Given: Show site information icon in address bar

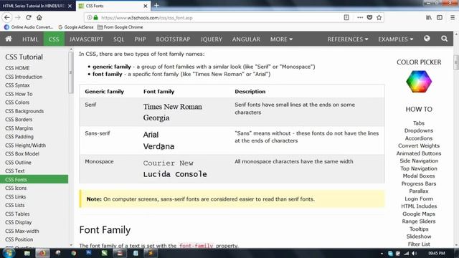Looking at the screenshot, I should [x=90, y=17].
